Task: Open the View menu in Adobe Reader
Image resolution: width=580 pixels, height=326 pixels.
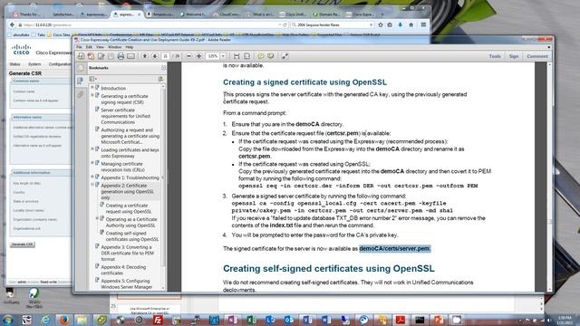Action: tap(100, 47)
